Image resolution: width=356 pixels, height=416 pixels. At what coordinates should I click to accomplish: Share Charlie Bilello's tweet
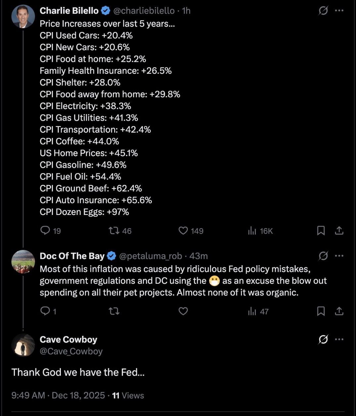pos(339,230)
